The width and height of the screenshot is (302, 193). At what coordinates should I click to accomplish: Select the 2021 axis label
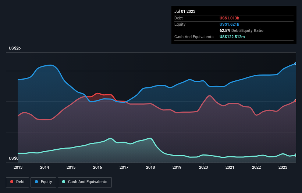(230, 167)
